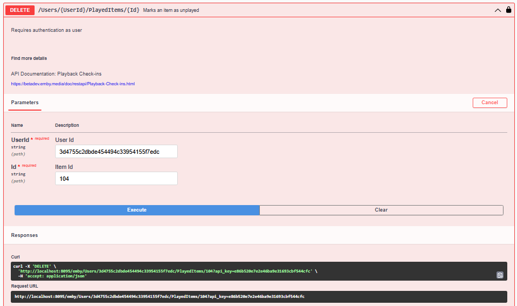517x306 pixels.
Task: Click the 'Marks an item as unplayed' summary
Action: pyautogui.click(x=171, y=10)
